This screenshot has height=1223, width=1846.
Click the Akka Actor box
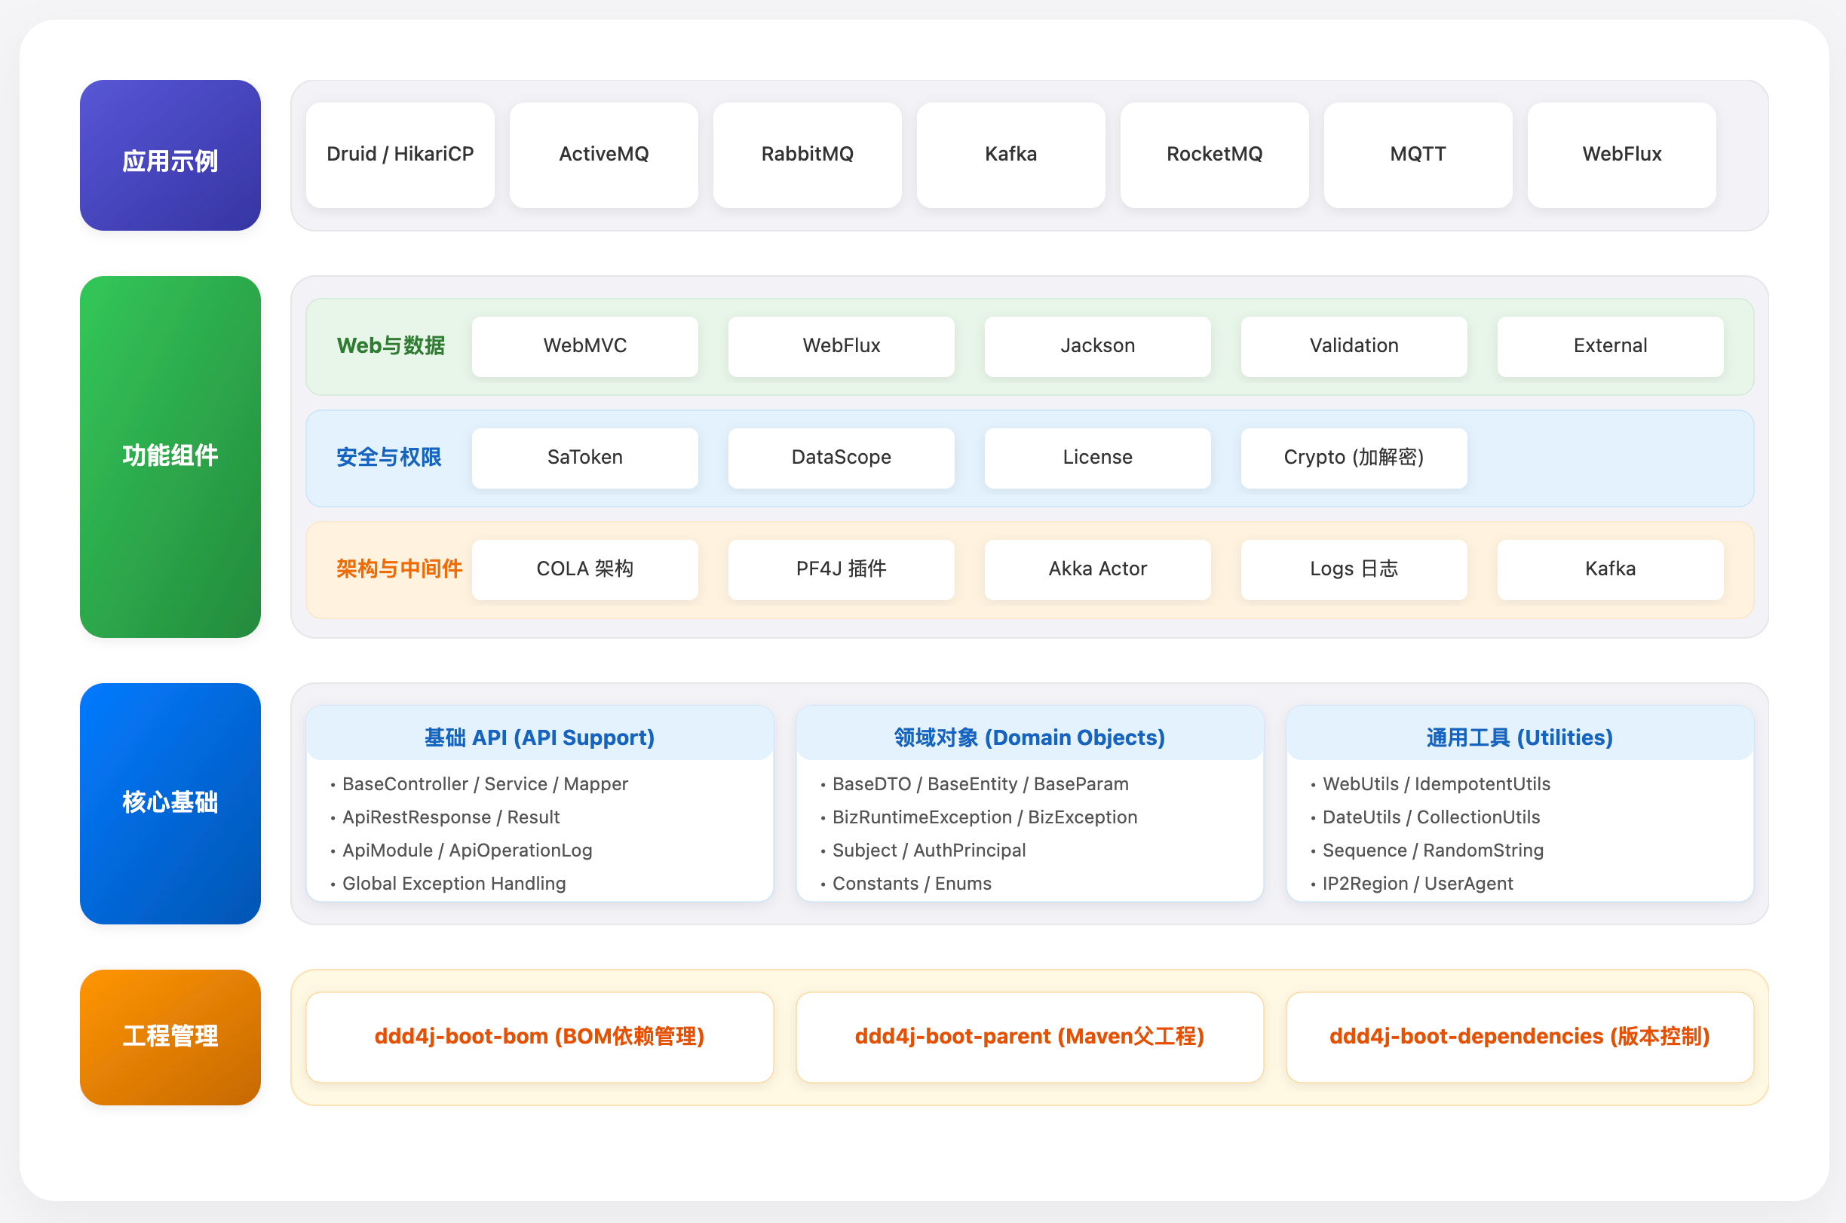[x=1097, y=569]
